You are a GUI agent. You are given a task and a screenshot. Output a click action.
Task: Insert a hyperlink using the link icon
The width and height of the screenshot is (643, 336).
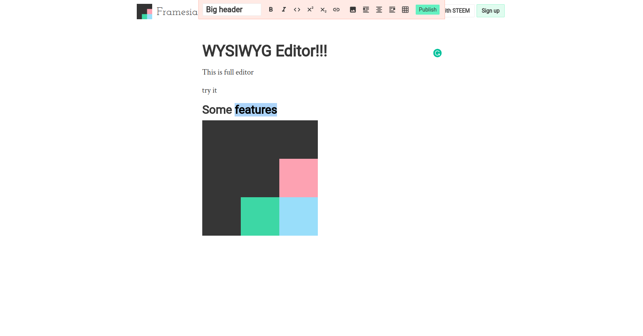tap(336, 10)
